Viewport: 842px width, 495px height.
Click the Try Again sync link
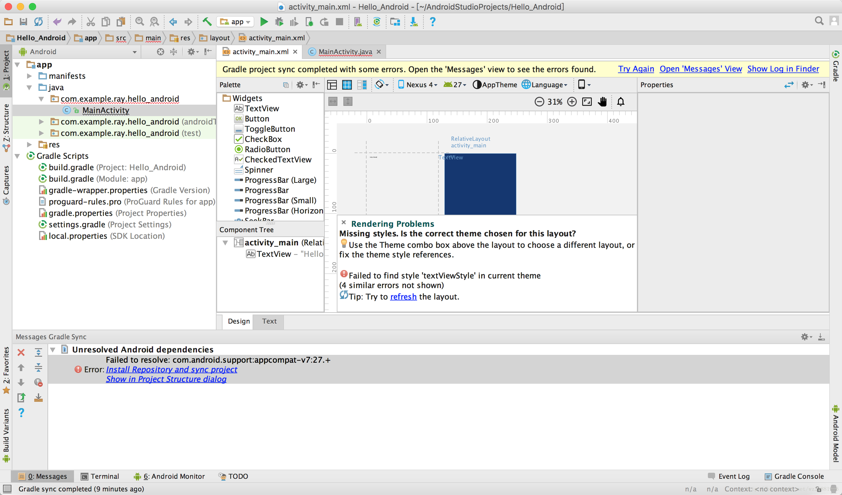635,69
